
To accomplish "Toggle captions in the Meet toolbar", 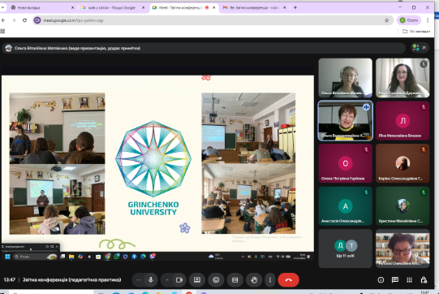I will (235, 279).
